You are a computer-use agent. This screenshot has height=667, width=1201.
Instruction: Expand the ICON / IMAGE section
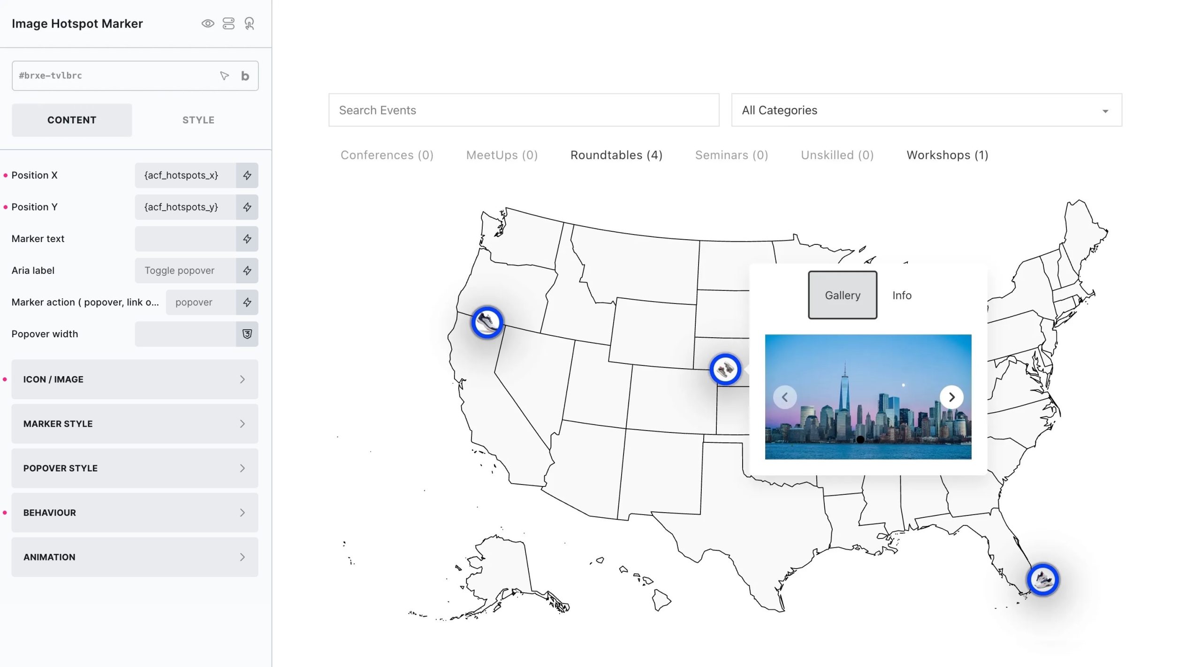(x=135, y=379)
